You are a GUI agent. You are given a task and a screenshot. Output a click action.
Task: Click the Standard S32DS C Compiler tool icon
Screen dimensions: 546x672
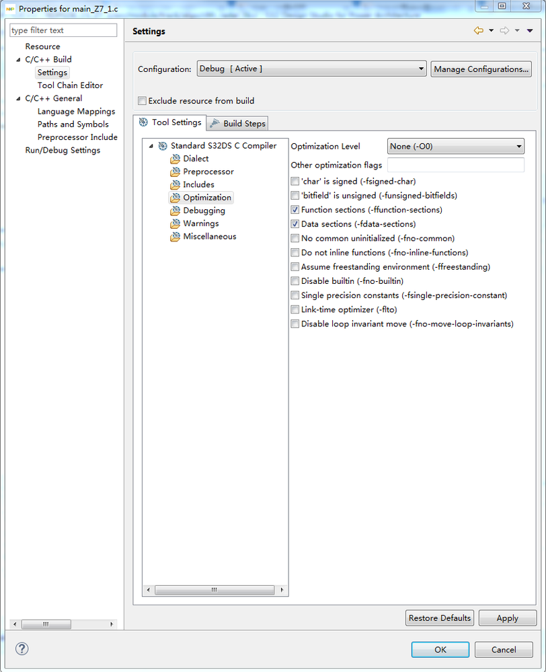(x=163, y=146)
